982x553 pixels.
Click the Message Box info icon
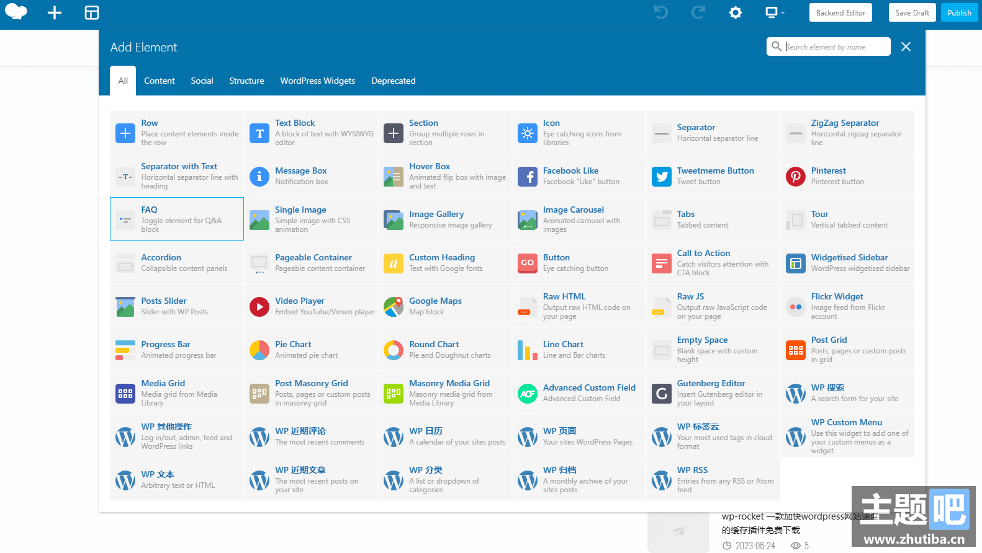coord(259,177)
